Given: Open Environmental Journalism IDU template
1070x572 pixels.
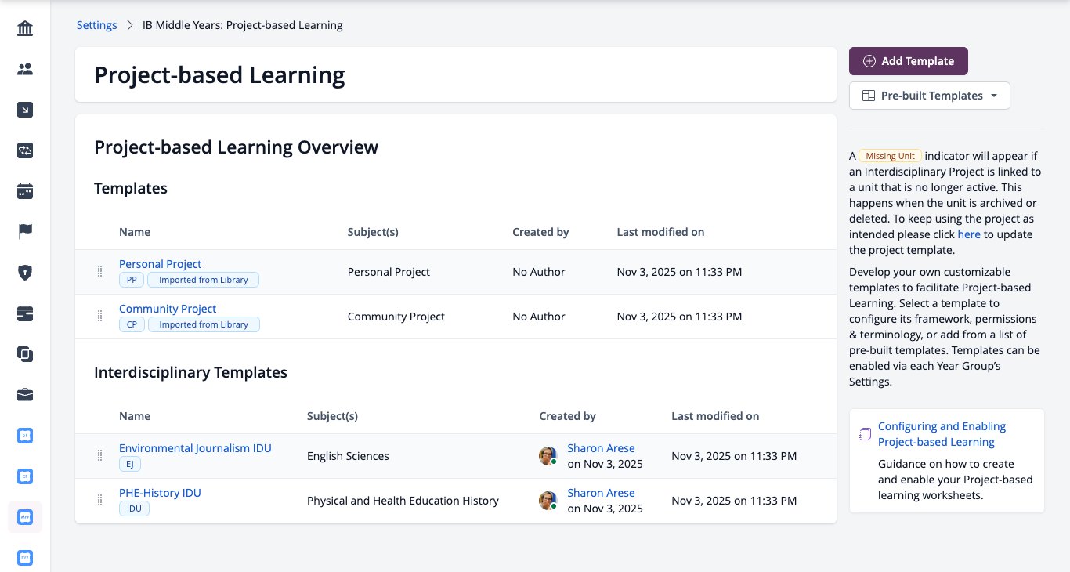Looking at the screenshot, I should (x=195, y=448).
